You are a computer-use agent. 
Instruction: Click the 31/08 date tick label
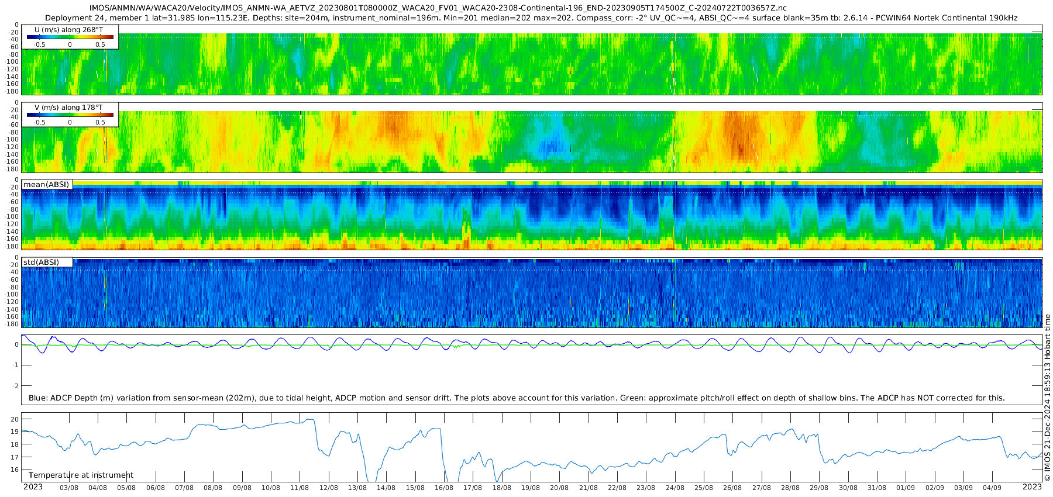tap(877, 488)
